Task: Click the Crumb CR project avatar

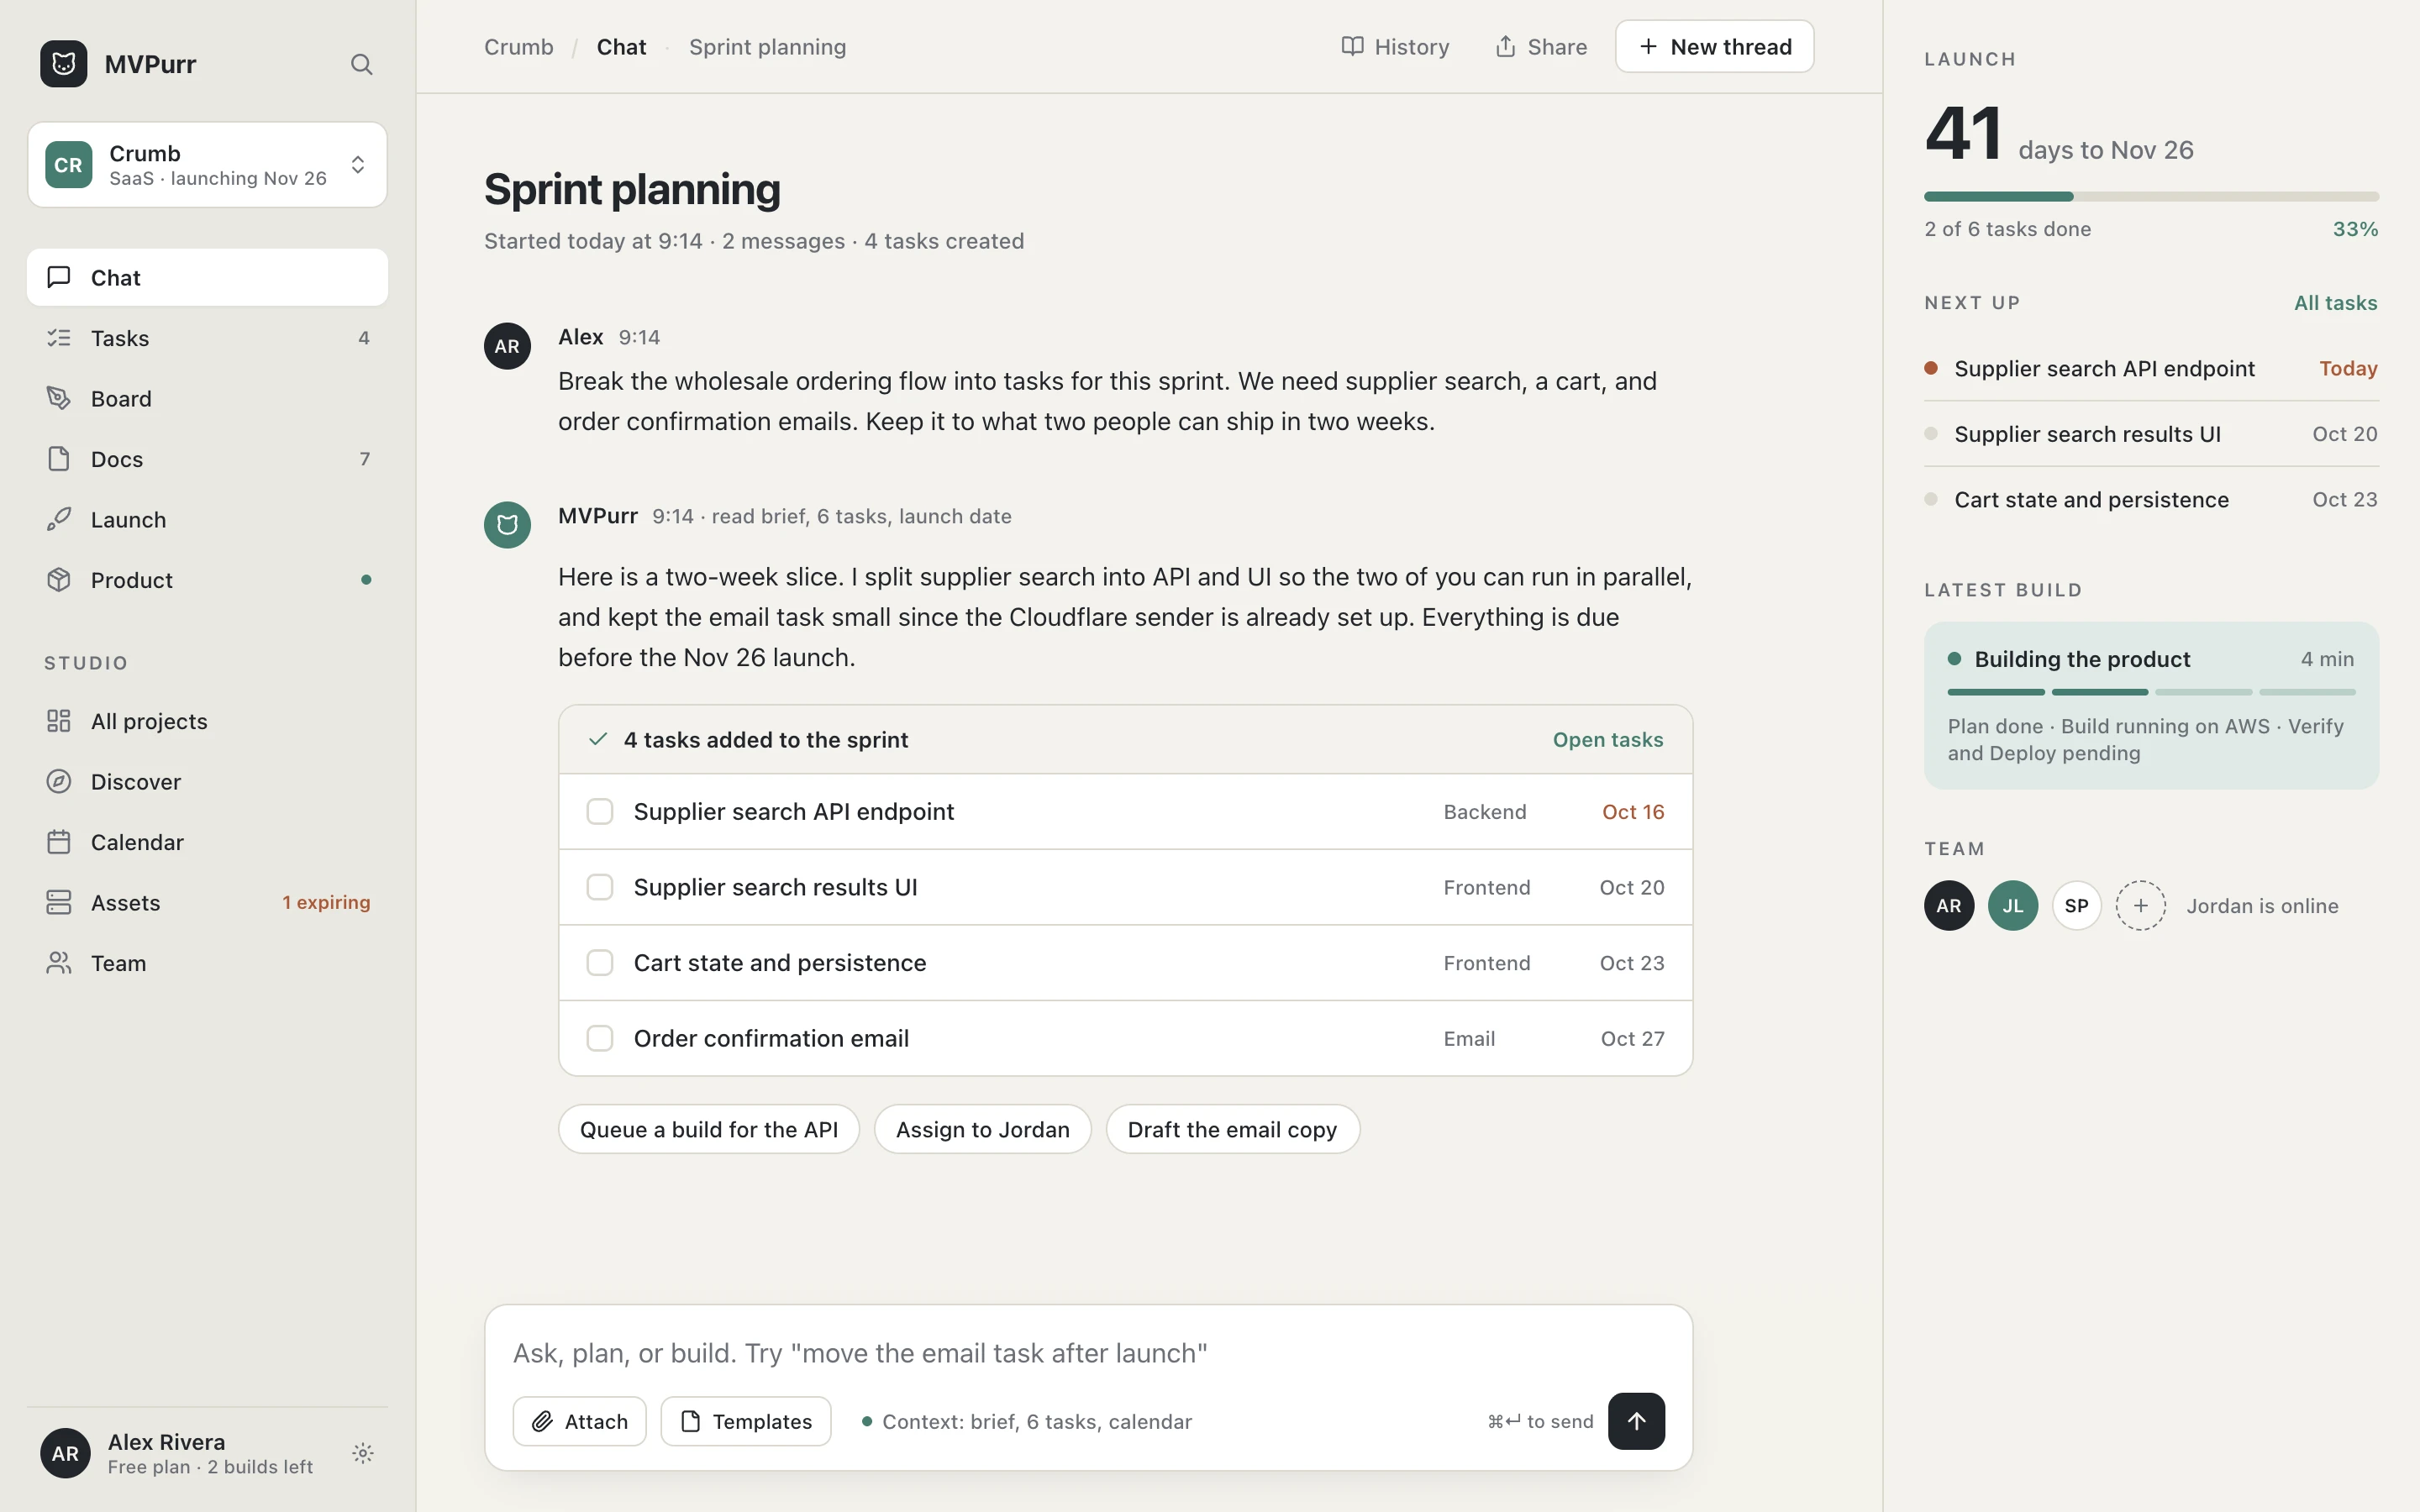Action: coord(68,165)
